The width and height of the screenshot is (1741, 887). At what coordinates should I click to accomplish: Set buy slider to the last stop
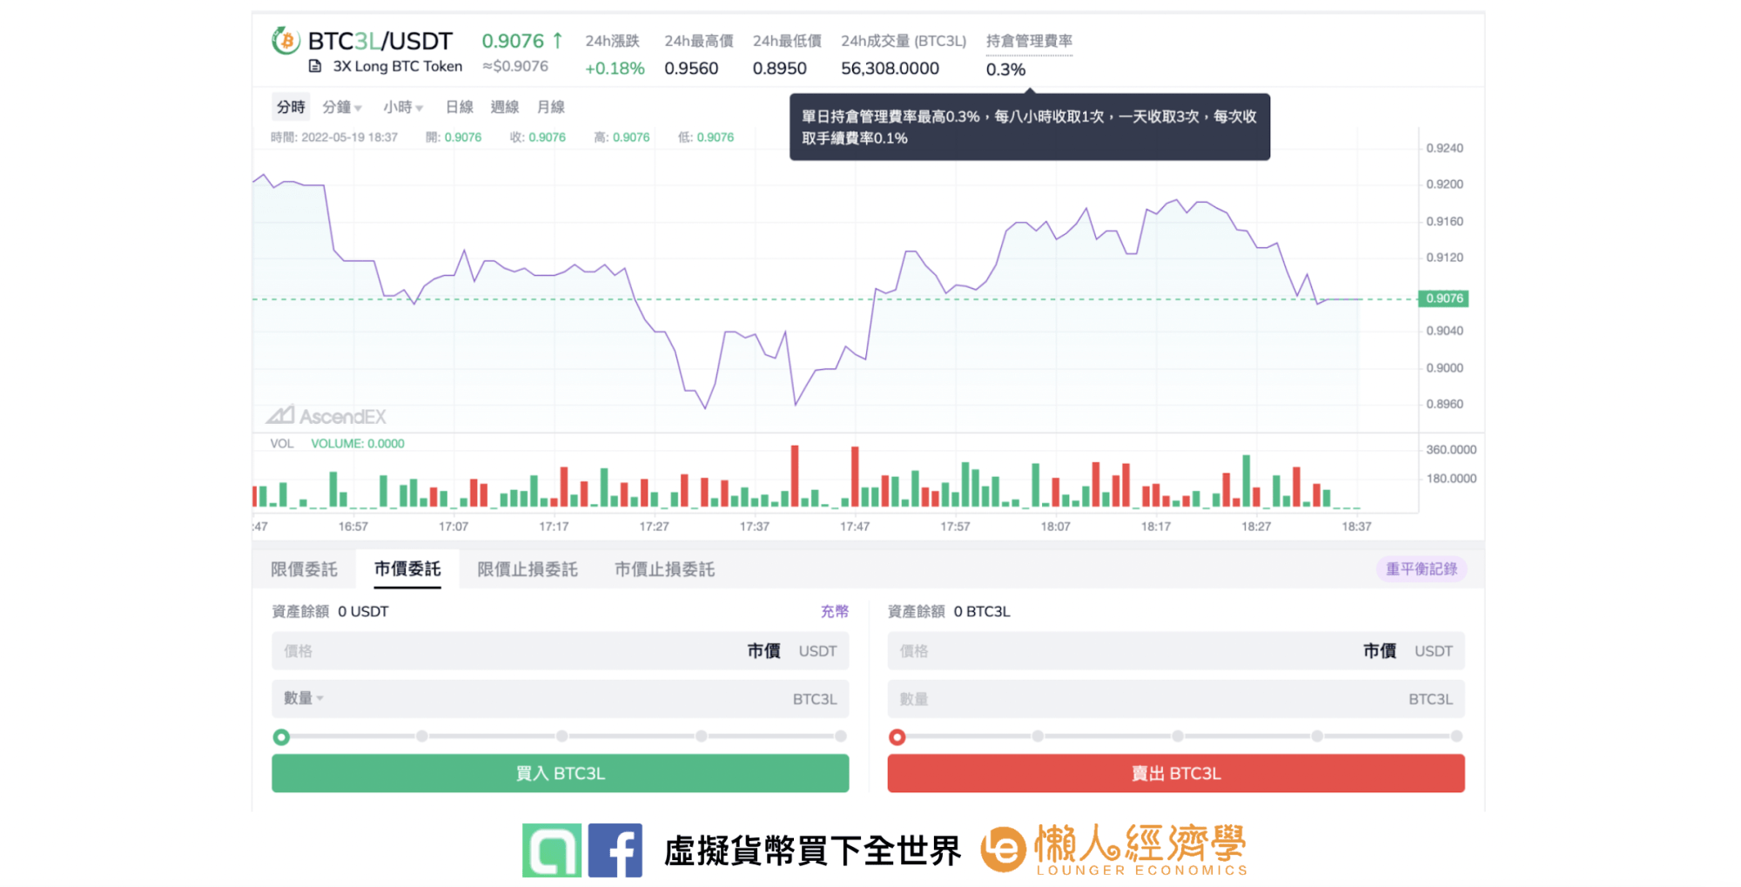[x=841, y=736]
